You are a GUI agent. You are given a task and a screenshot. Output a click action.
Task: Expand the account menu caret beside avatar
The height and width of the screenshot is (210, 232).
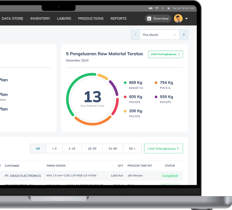pyautogui.click(x=186, y=18)
